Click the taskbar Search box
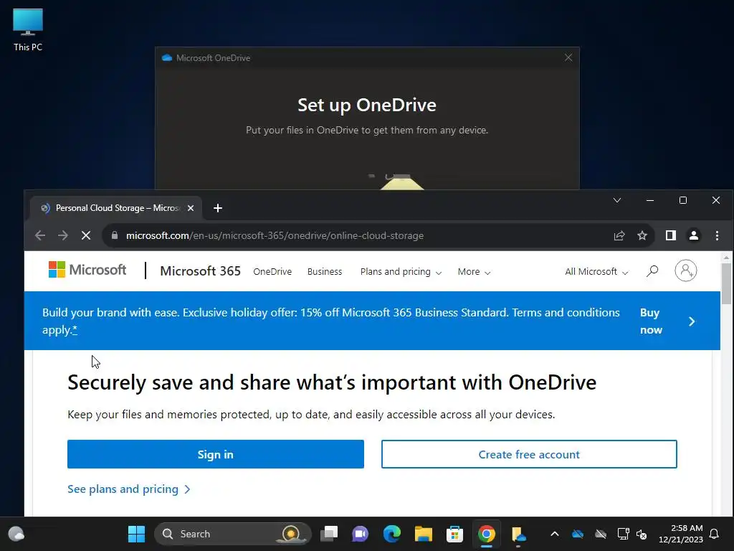The width and height of the screenshot is (734, 551). tap(233, 534)
